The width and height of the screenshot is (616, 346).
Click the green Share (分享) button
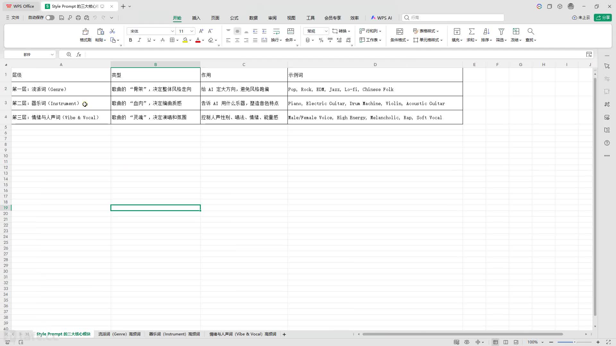point(603,18)
